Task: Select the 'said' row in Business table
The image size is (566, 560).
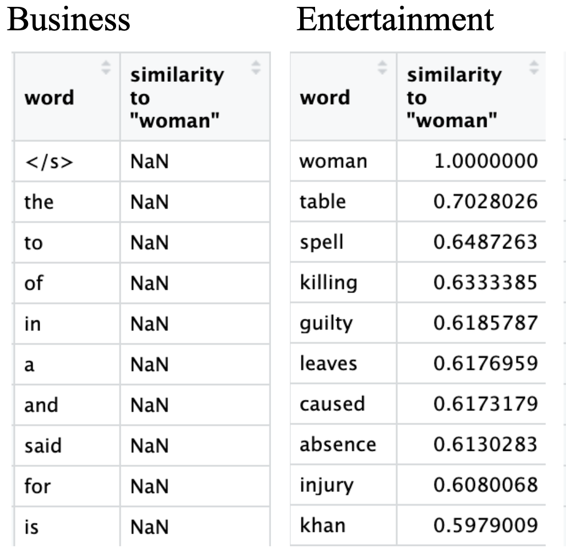Action: 42,446
